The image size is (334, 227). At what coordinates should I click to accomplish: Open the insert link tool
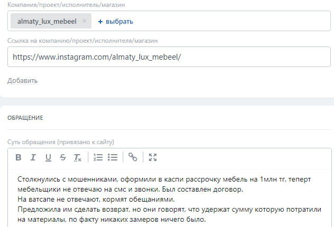[x=133, y=157]
